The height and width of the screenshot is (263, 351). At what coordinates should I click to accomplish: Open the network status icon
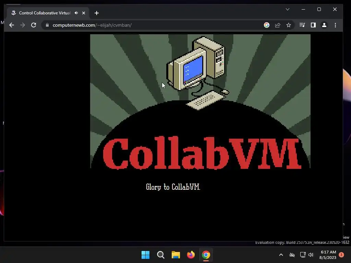pos(303,255)
